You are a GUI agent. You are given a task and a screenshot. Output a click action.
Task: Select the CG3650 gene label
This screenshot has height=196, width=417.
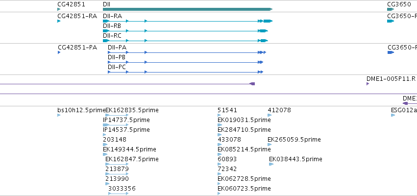click(399, 4)
